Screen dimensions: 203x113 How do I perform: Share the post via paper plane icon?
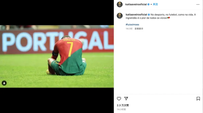126,98
